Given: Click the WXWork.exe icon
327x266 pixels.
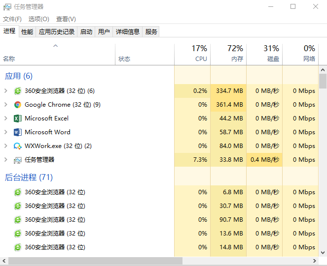Looking at the screenshot, I should point(18,146).
